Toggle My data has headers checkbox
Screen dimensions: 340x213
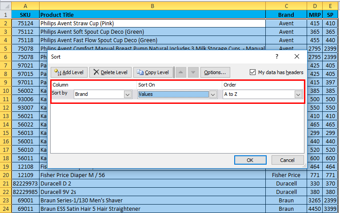[252, 72]
